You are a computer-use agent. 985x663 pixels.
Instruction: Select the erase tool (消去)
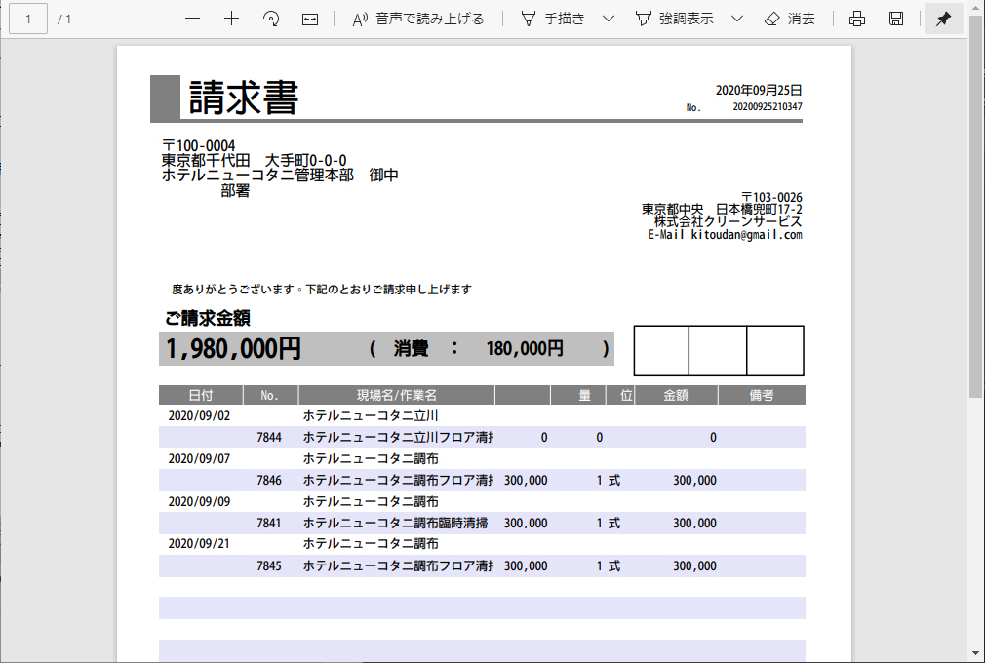pyautogui.click(x=790, y=19)
